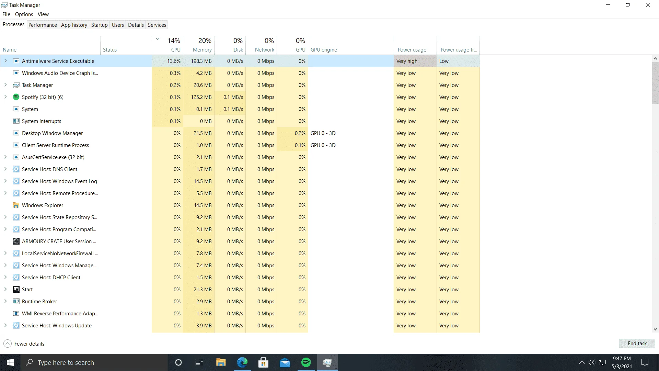Sort processes by Status column
The image size is (659, 371).
[126, 45]
